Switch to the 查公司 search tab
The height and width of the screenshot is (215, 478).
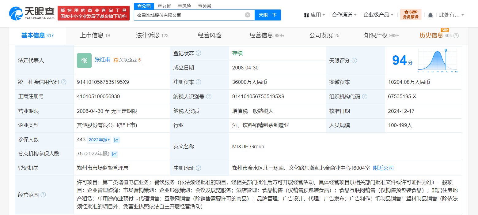click(144, 6)
